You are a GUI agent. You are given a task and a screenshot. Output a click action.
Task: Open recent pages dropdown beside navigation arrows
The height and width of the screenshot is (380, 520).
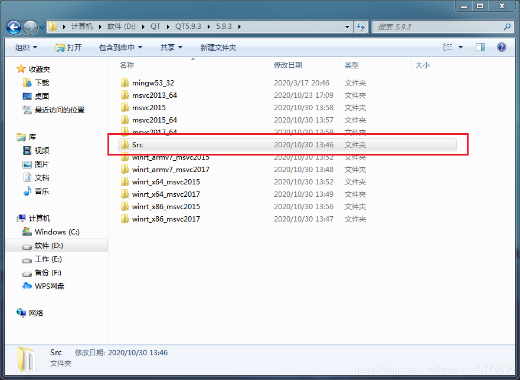(42, 28)
